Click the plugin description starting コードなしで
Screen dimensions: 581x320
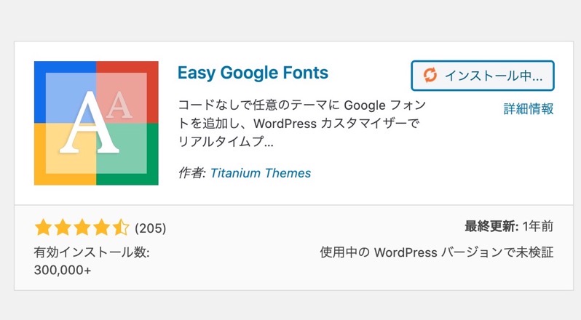pyautogui.click(x=301, y=123)
